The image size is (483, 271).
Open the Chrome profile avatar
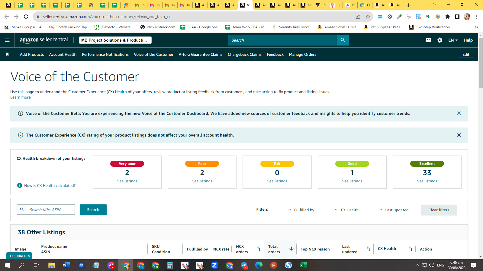click(467, 17)
